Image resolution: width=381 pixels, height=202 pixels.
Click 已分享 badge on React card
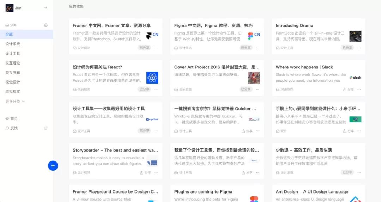[x=144, y=89]
